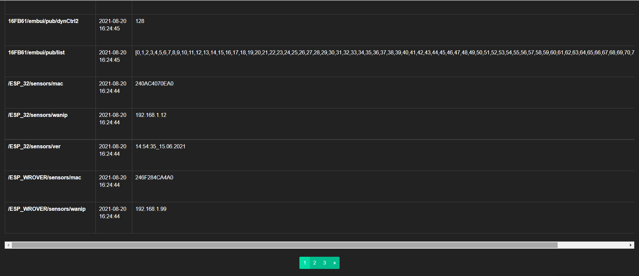
Task: Click the /ESP_32/sensors/wanip topic name
Action: [38, 115]
